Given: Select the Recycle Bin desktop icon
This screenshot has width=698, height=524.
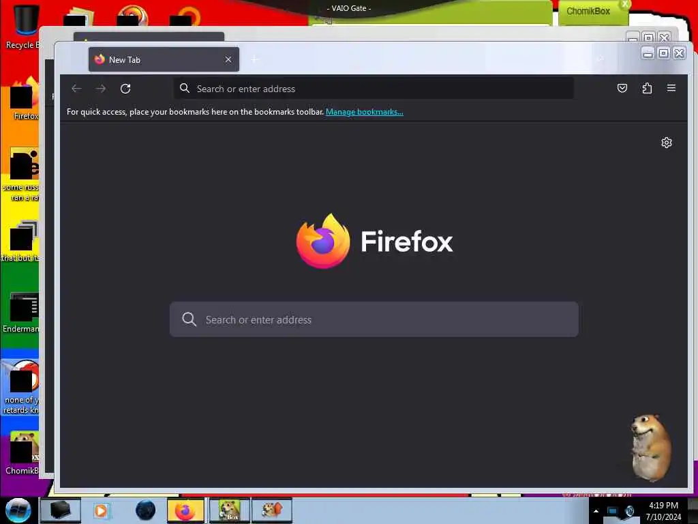Looking at the screenshot, I should [22, 27].
